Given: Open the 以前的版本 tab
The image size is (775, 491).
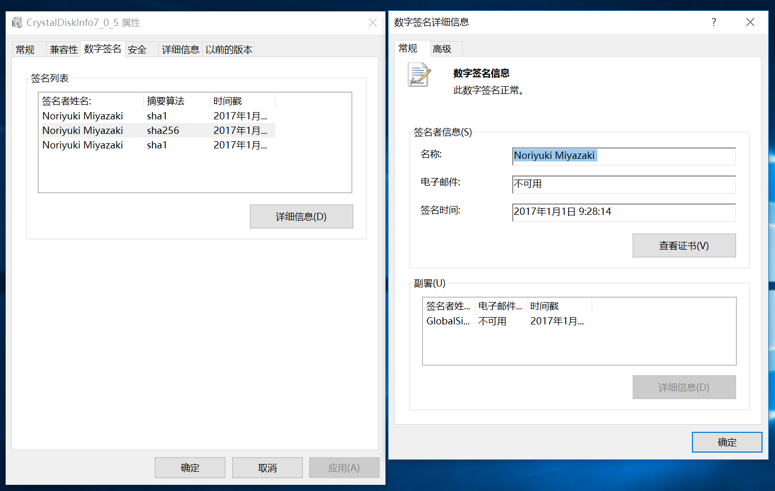Looking at the screenshot, I should 229,49.
